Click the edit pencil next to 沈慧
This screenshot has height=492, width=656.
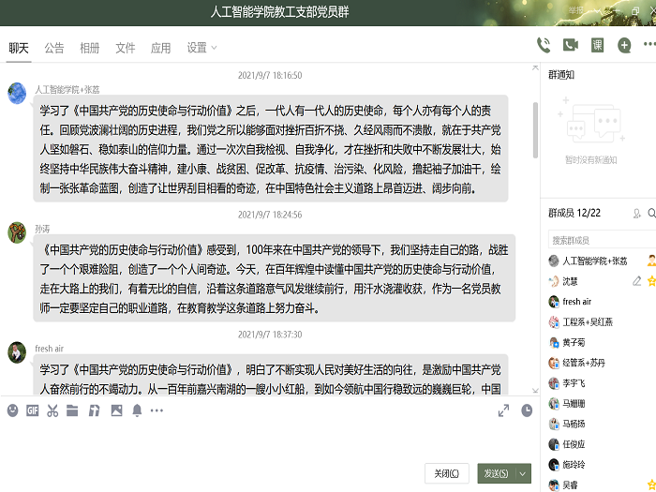(x=636, y=281)
